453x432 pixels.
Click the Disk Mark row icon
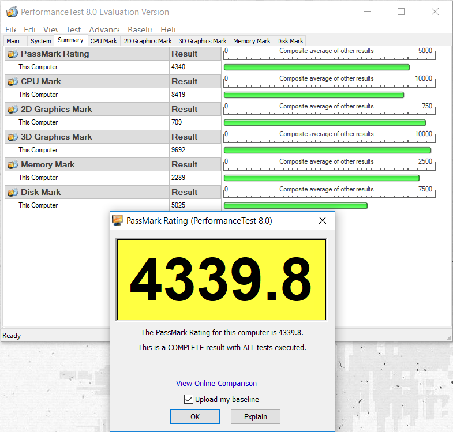pos(13,192)
